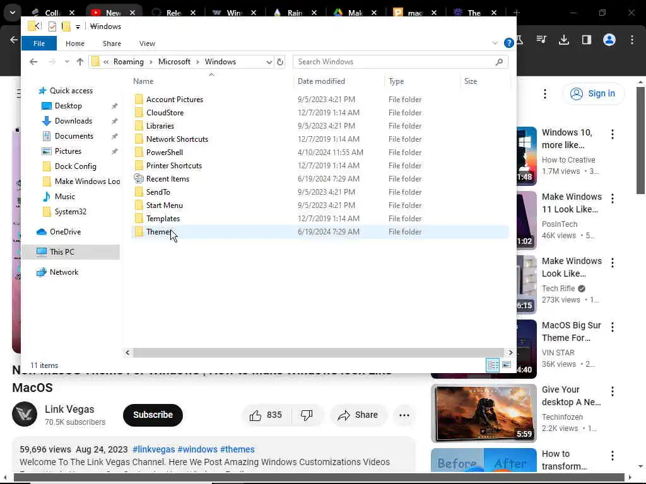
Task: Switch to large thumbnails view icon
Action: click(507, 365)
